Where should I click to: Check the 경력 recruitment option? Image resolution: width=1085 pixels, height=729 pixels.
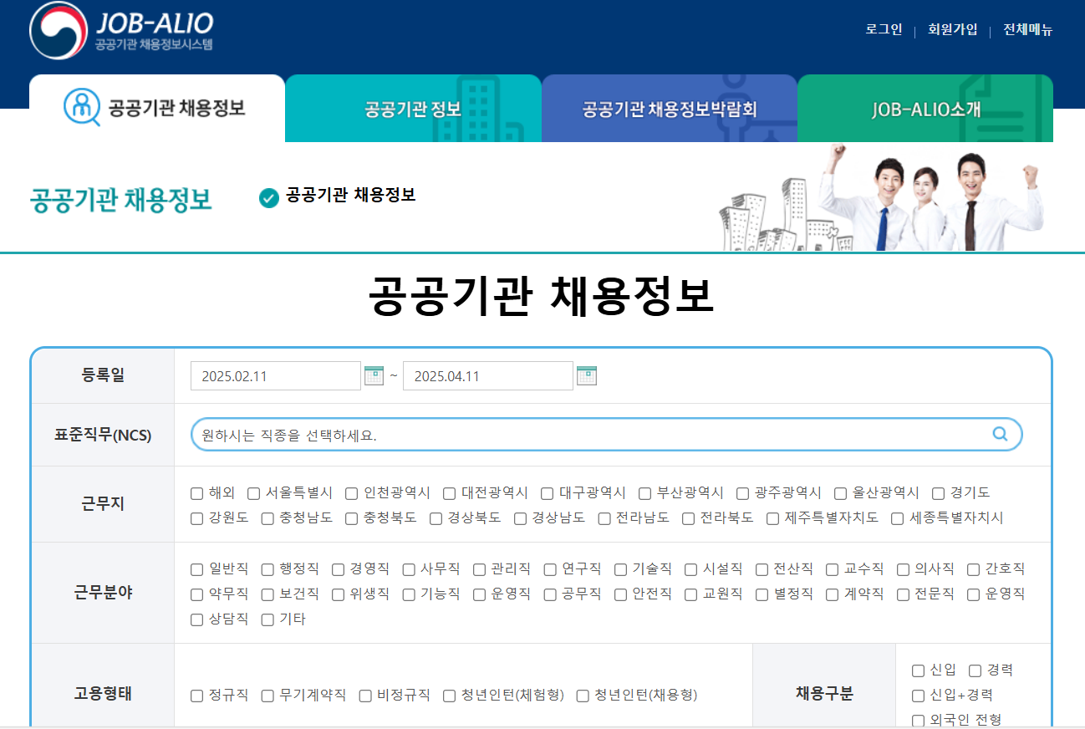[x=974, y=669]
